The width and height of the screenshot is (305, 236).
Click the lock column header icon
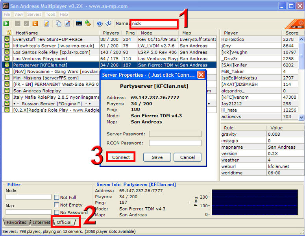(x=9, y=33)
